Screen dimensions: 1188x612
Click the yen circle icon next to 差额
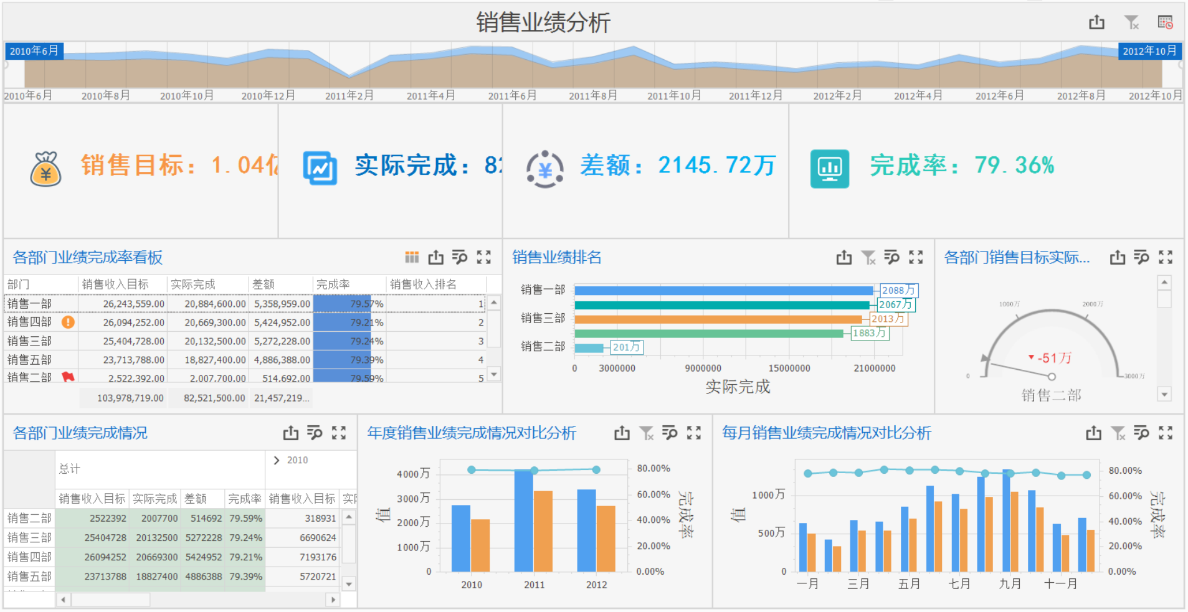click(x=545, y=169)
